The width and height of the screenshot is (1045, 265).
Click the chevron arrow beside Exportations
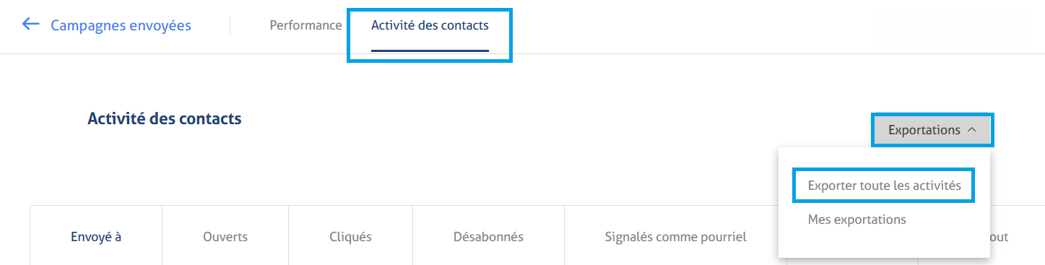coord(971,130)
